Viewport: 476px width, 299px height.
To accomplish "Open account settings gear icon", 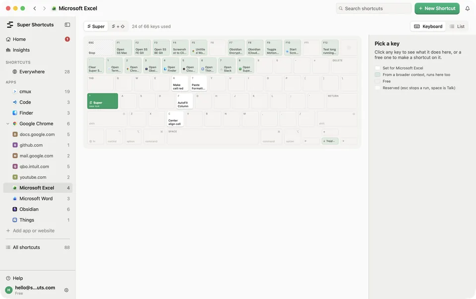I will pyautogui.click(x=66, y=290).
